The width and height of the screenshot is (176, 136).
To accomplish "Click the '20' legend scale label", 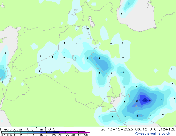I will pyautogui.click(x=47, y=135).
